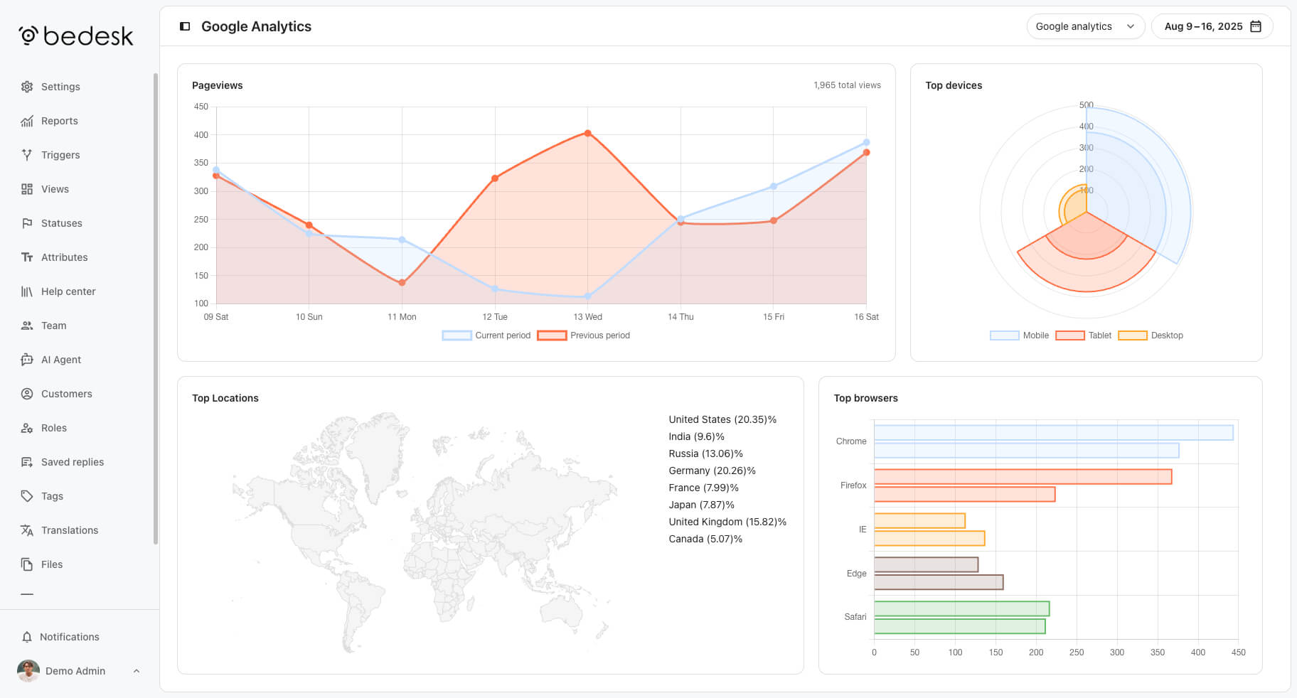Open Notifications link at sidebar bottom
Screen dimensions: 1297x698
click(80, 637)
